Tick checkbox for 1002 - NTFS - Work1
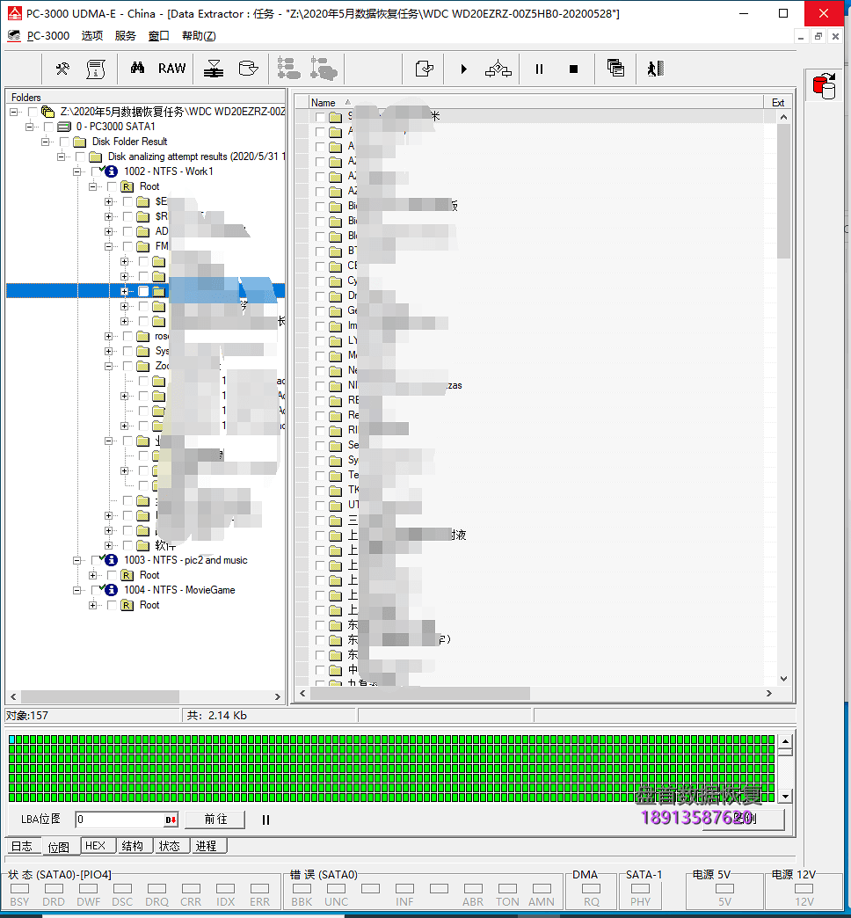Screen dimensions: 851x918 pos(96,171)
